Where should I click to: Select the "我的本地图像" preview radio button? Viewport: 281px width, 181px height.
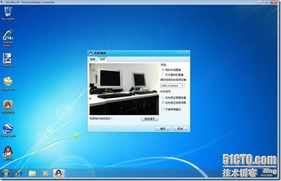pyautogui.click(x=163, y=70)
